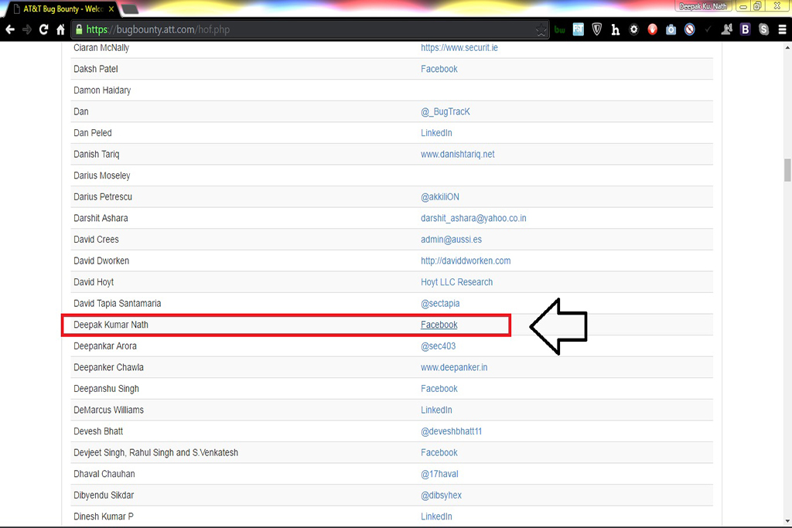Screen dimensions: 792x528
Task: Open the @dibsyhex link
Action: coord(441,496)
